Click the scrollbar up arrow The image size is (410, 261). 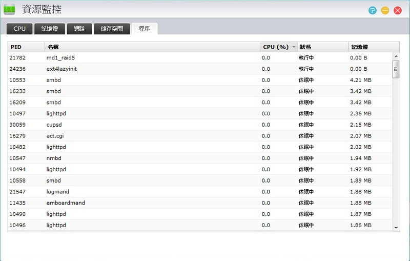[396, 56]
